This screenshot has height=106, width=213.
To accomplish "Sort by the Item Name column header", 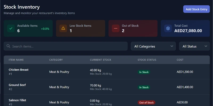I will 16,60.
